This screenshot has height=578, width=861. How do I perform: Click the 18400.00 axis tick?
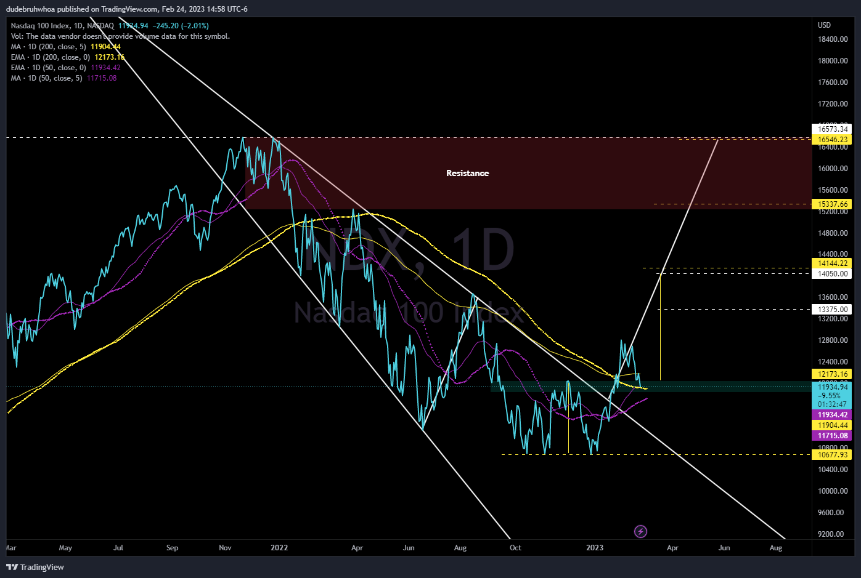click(x=833, y=39)
